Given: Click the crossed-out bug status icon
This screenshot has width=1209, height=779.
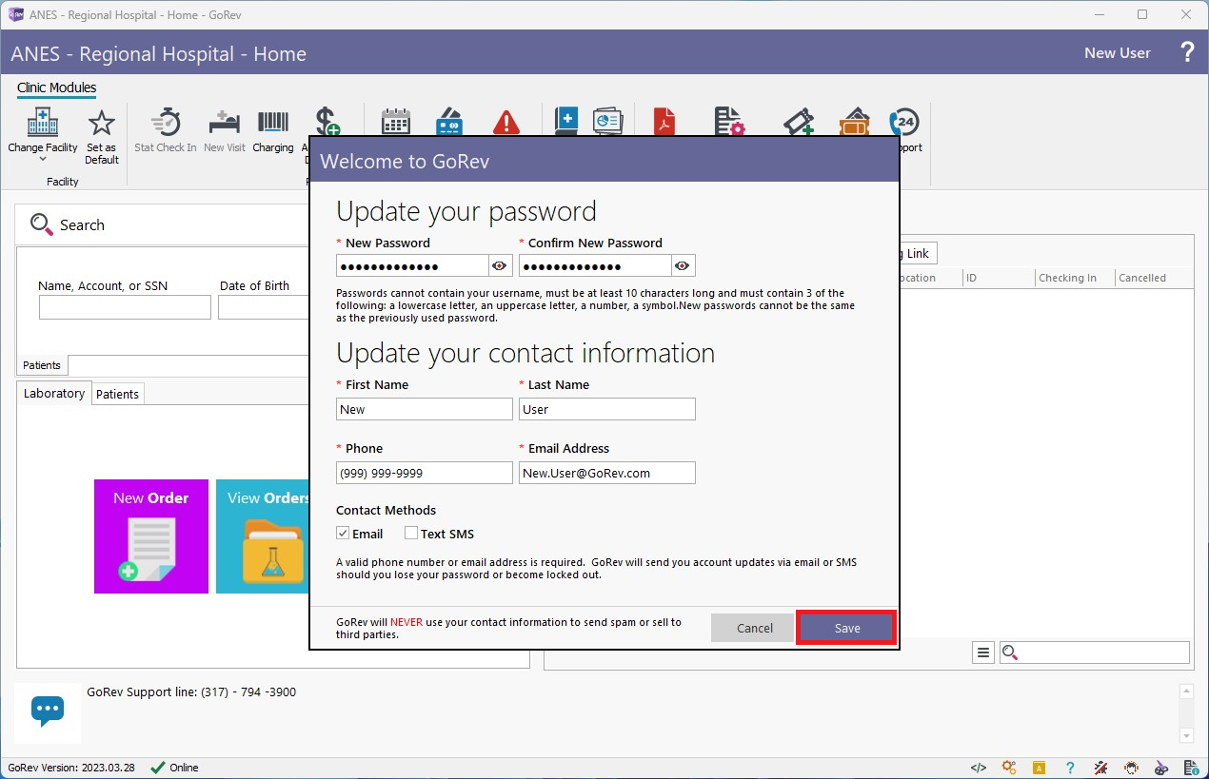Looking at the screenshot, I should tap(1100, 768).
